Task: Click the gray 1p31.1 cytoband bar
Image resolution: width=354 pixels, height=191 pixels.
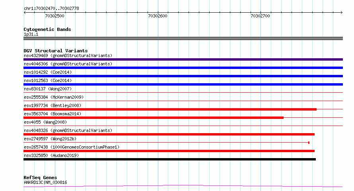Action: click(183, 38)
